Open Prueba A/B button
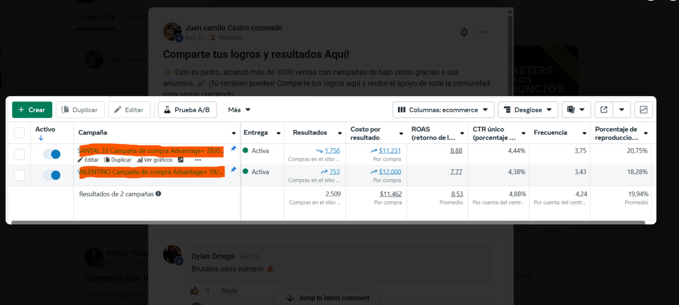This screenshot has width=679, height=305. (187, 110)
